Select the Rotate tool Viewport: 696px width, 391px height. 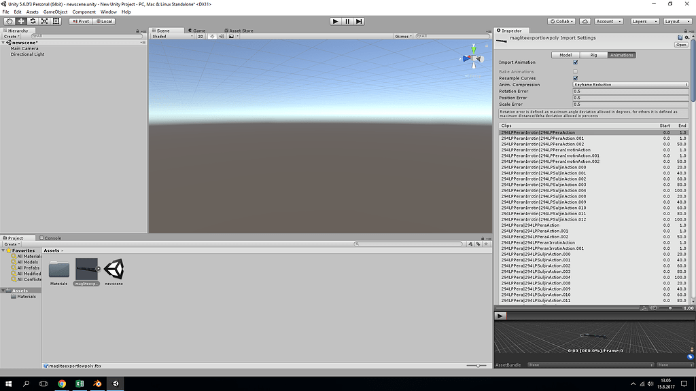point(33,21)
